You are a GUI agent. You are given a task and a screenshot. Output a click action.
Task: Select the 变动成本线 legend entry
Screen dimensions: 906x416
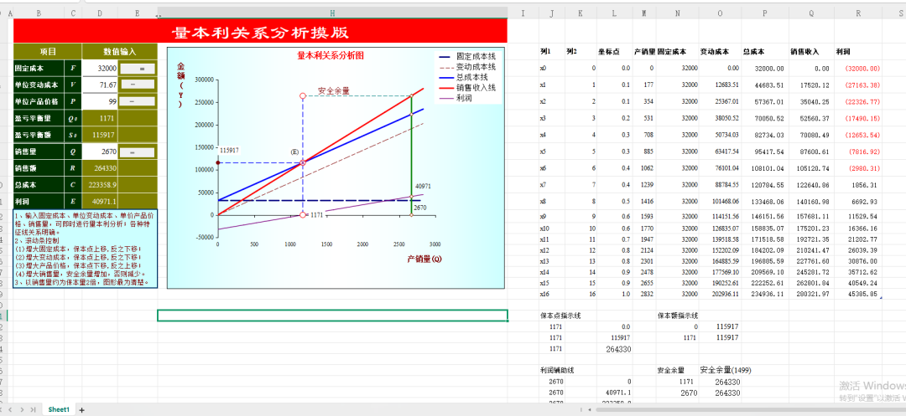point(468,67)
